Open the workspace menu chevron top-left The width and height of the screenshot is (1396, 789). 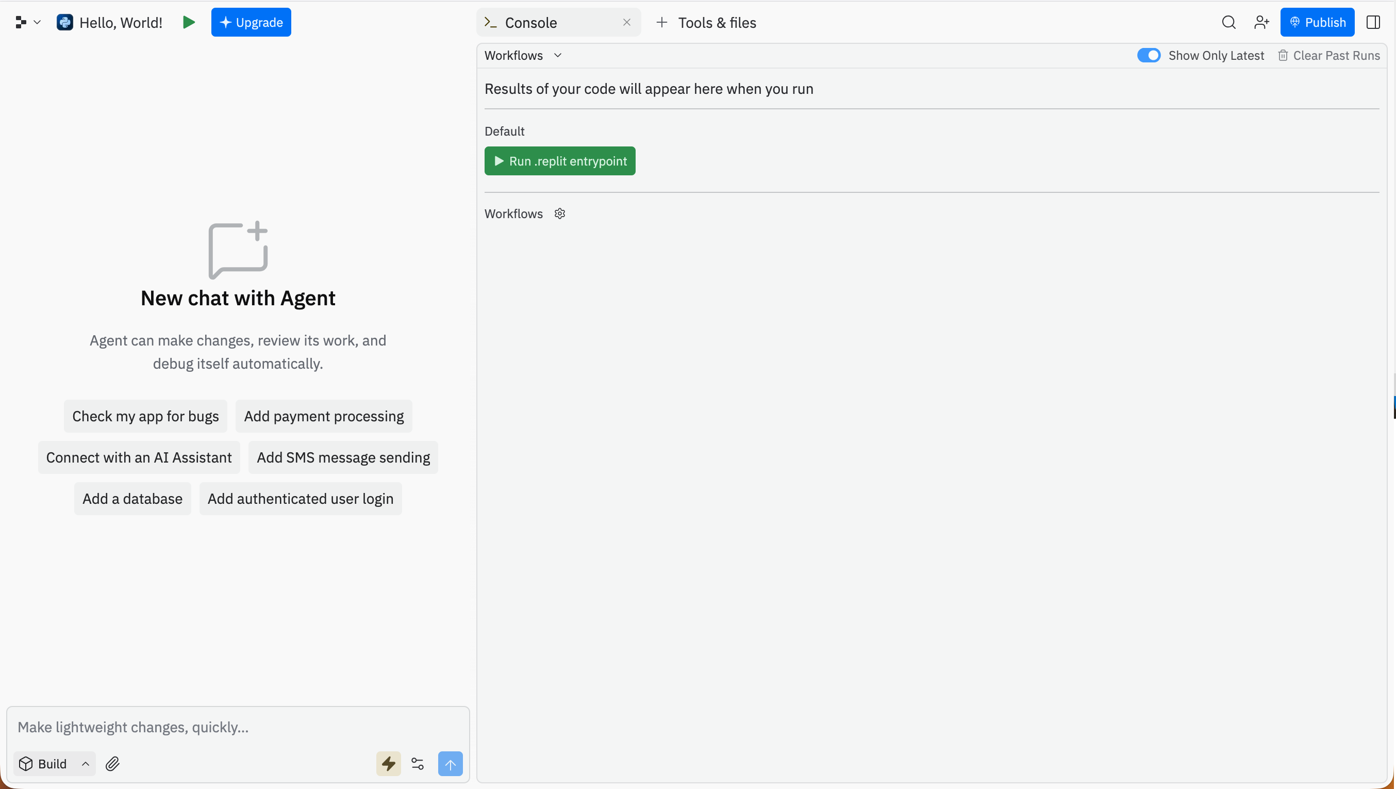coord(38,22)
